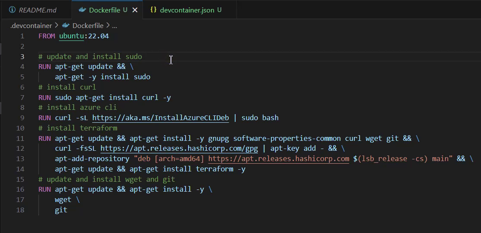This screenshot has width=481, height=233.
Task: Select line 1 via its line number
Action: click(22, 36)
